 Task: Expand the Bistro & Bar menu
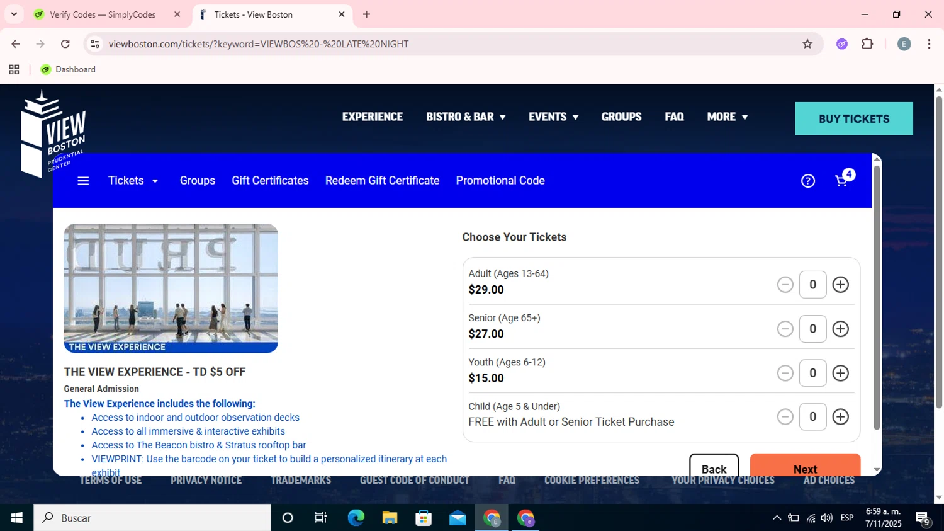tap(466, 117)
